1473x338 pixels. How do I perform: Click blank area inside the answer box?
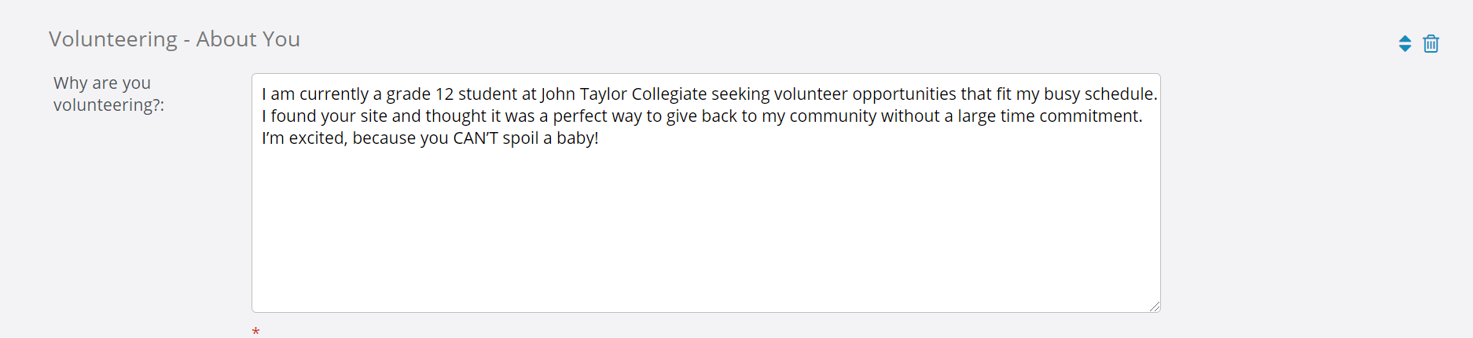[705, 236]
